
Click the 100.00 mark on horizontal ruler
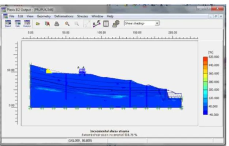(x=102, y=33)
